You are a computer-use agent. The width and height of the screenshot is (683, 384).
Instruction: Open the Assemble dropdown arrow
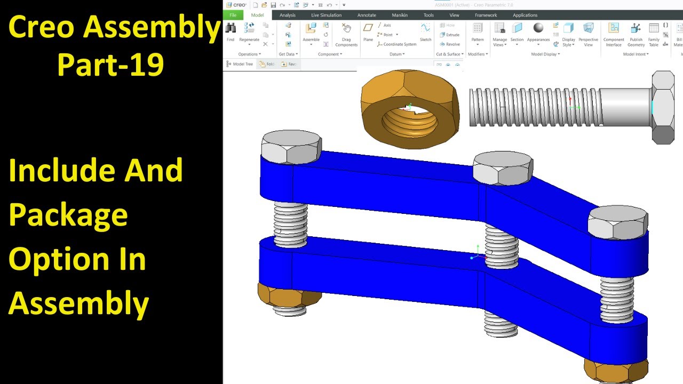(311, 45)
